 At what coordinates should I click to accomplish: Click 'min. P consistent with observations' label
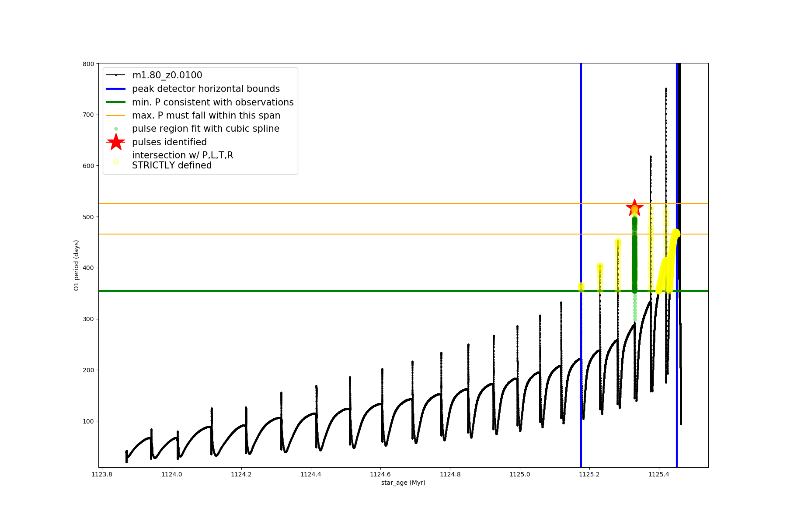pos(213,102)
